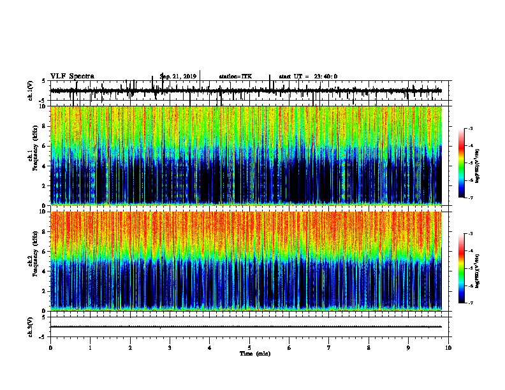The image size is (505, 390).
Task: Click the '-3' label on ch.2 color bar
Action: tap(470, 234)
